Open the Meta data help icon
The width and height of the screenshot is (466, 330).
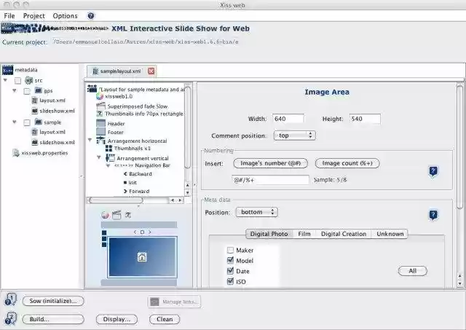click(433, 215)
